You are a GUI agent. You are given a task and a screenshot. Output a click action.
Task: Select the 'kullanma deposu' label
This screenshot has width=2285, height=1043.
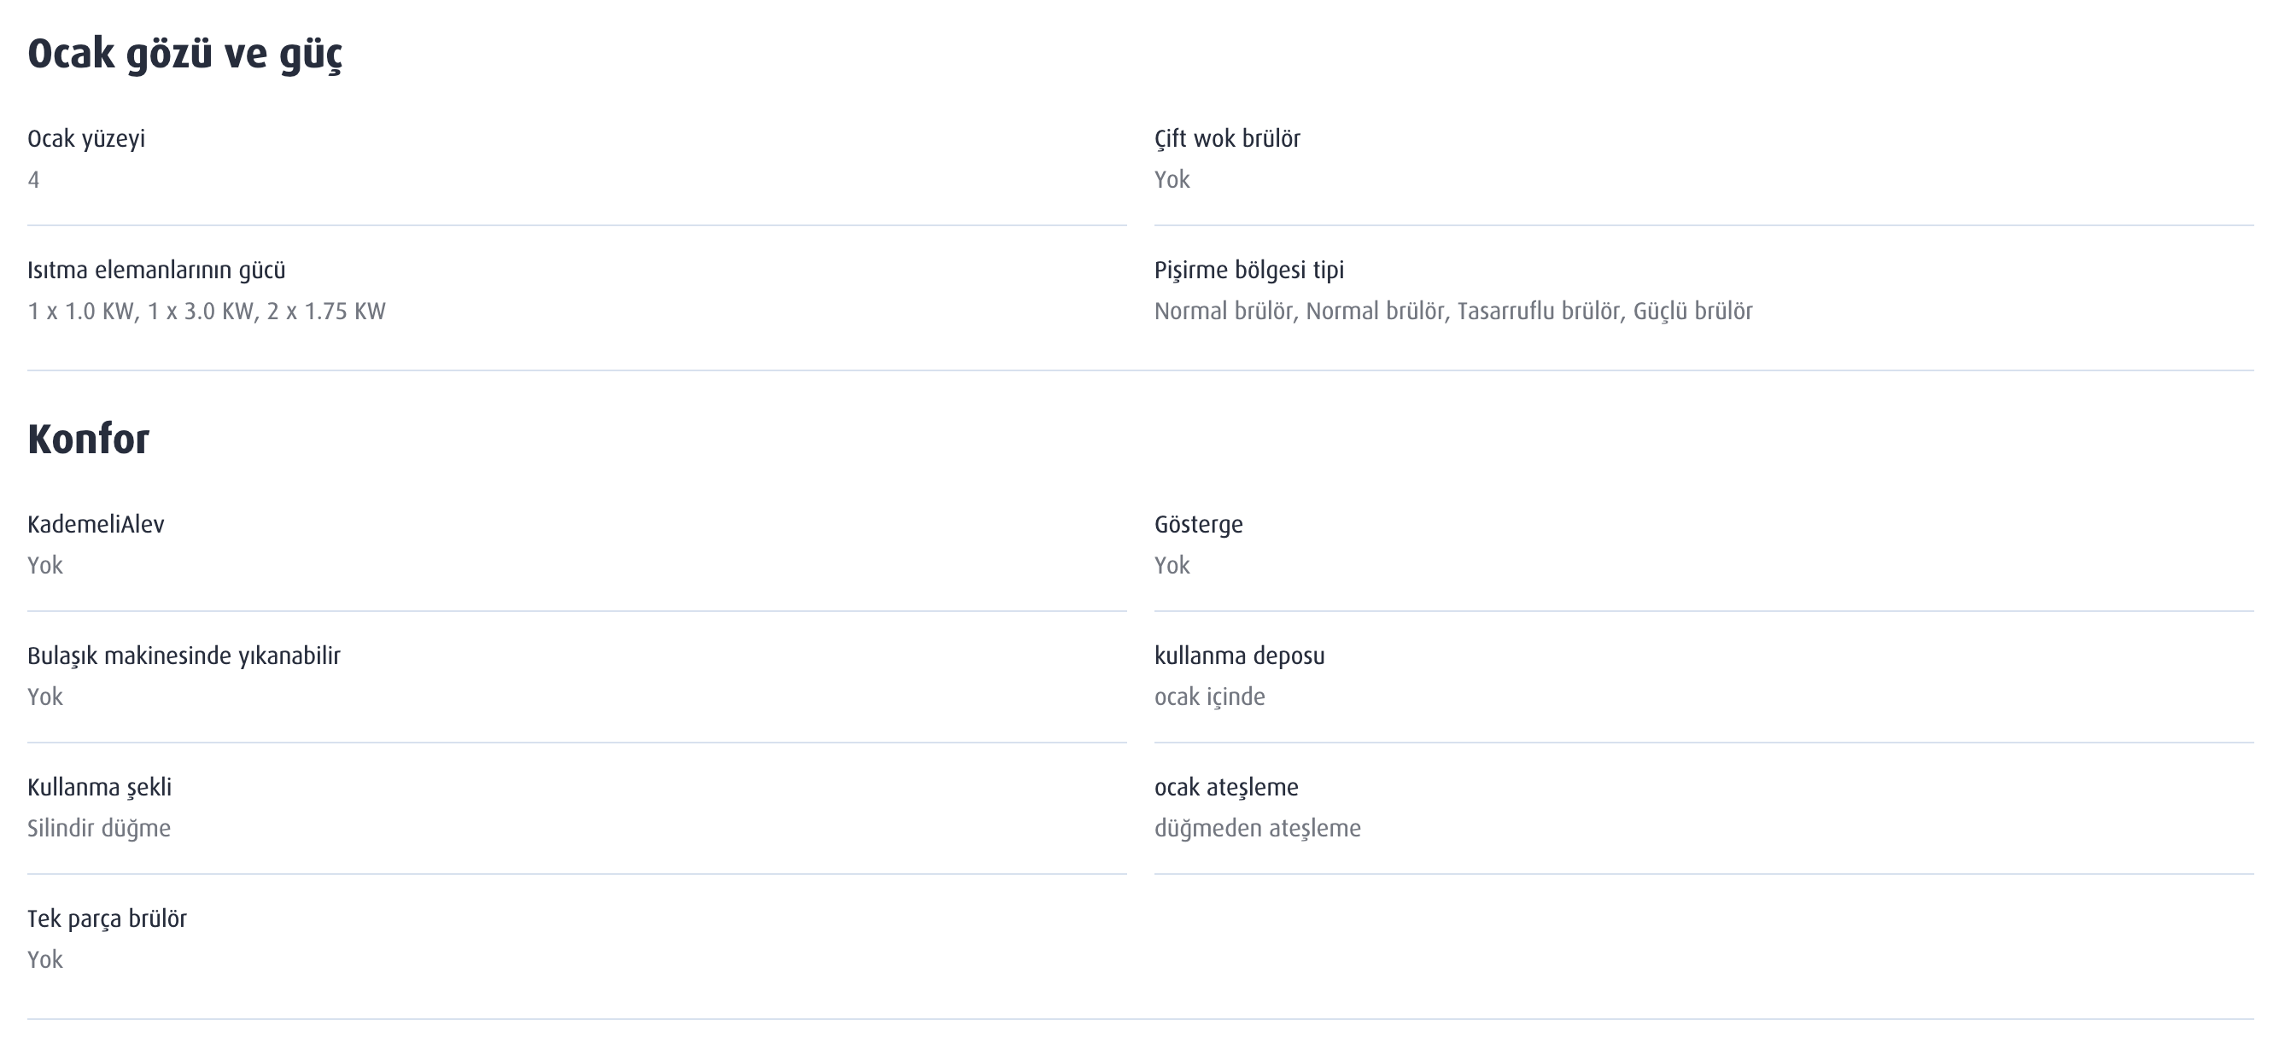[1239, 656]
